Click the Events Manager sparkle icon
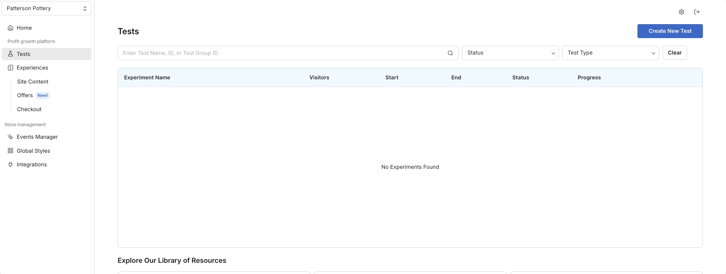Screen dimensions: 726x274 pyautogui.click(x=11, y=137)
